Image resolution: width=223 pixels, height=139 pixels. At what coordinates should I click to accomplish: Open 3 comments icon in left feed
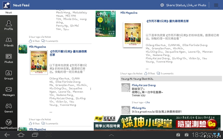[x=43, y=123]
